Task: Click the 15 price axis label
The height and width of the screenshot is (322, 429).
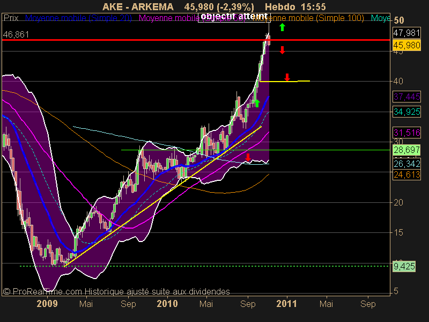Action: pyautogui.click(x=398, y=233)
